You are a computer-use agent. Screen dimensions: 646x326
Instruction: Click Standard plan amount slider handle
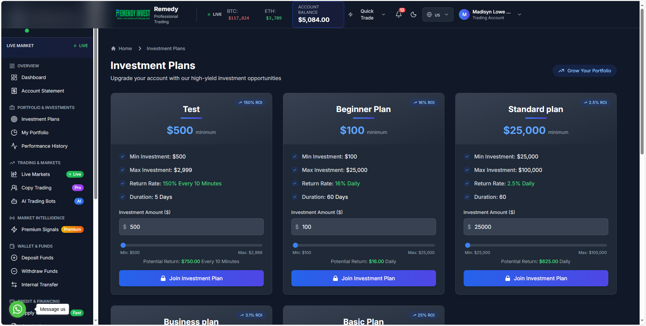tap(468, 245)
